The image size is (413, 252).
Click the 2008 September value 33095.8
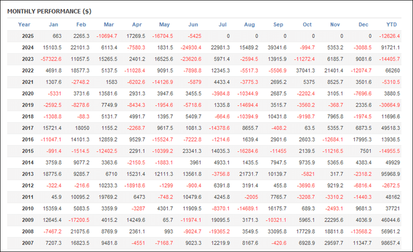(277, 231)
